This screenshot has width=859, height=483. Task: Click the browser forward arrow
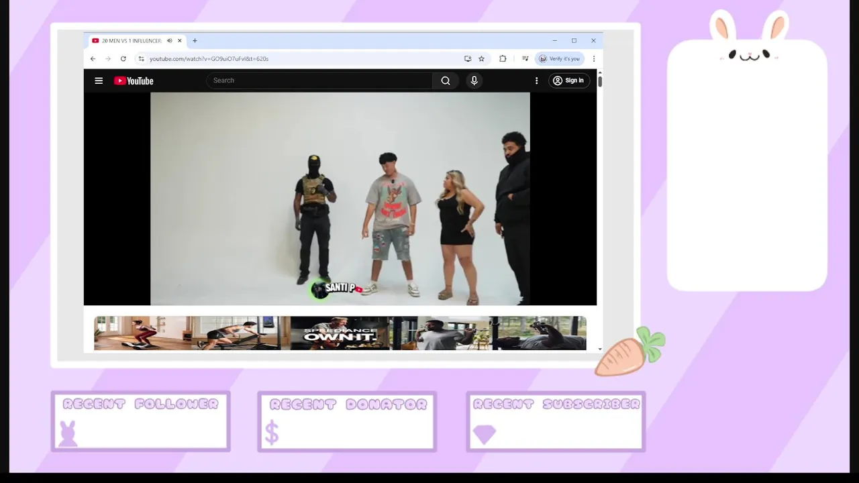pos(108,58)
